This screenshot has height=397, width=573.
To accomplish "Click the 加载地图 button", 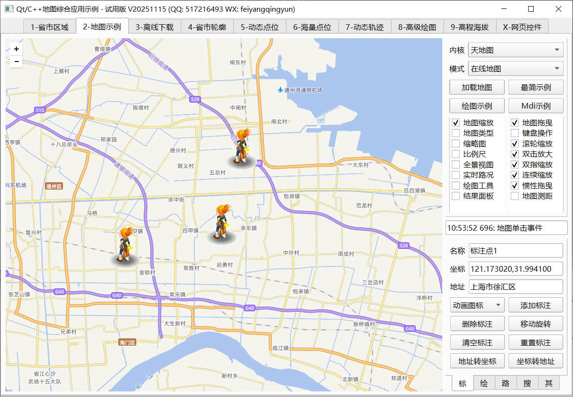I will point(477,87).
